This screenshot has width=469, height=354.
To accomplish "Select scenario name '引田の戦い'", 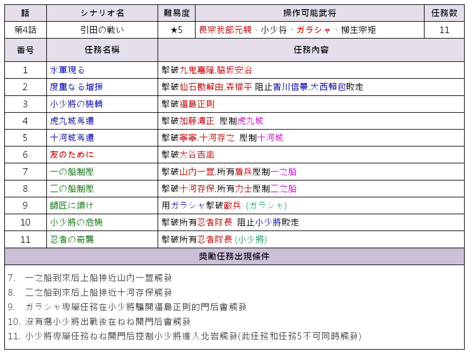I will pos(102,30).
